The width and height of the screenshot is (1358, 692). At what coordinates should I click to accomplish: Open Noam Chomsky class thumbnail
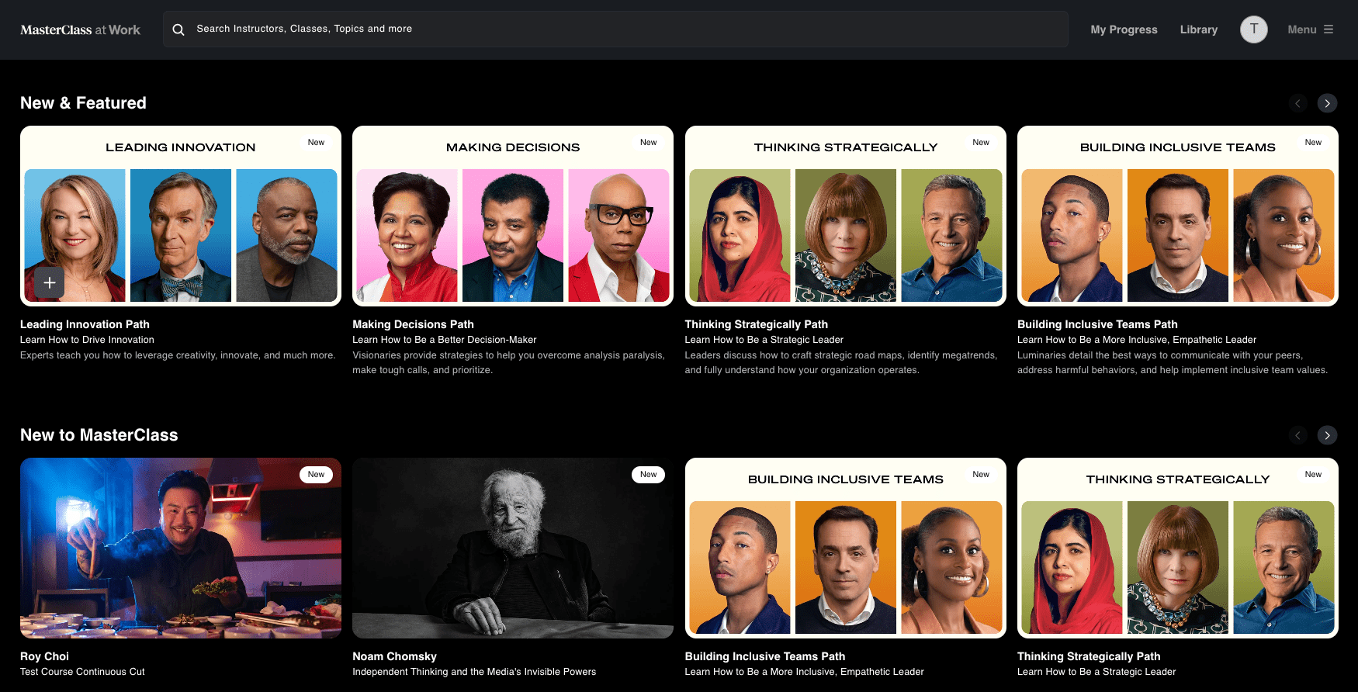click(x=513, y=548)
